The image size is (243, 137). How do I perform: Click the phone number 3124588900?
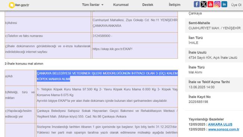(x=101, y=36)
